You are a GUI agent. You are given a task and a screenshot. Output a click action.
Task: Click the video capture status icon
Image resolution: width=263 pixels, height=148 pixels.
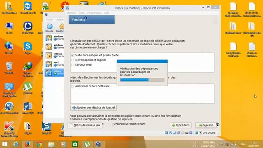[187, 133]
